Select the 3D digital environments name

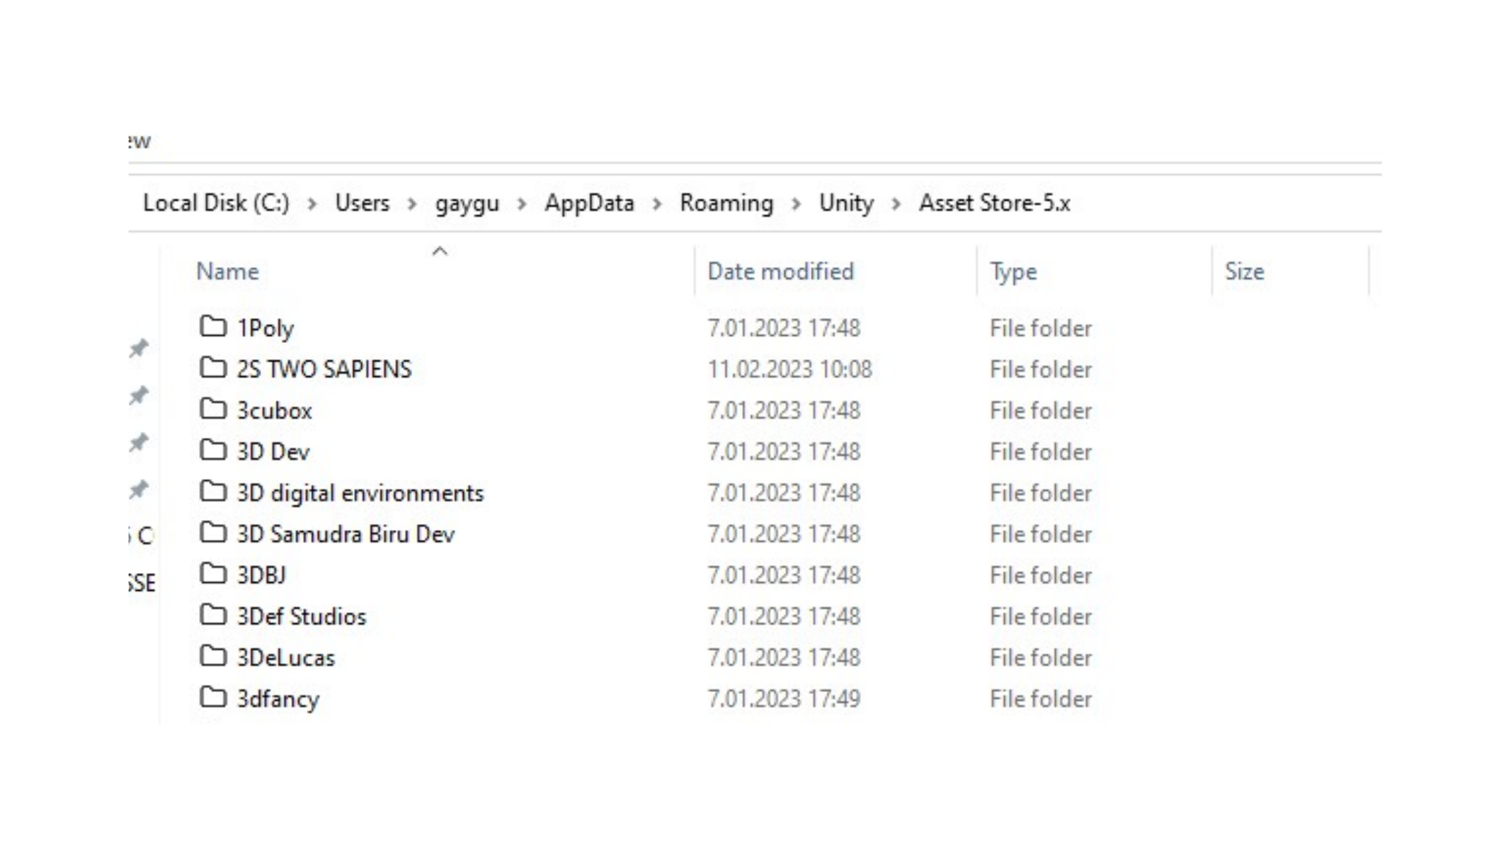pos(360,493)
